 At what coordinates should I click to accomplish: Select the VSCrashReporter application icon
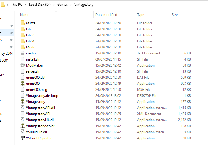pyautogui.click(x=23, y=138)
